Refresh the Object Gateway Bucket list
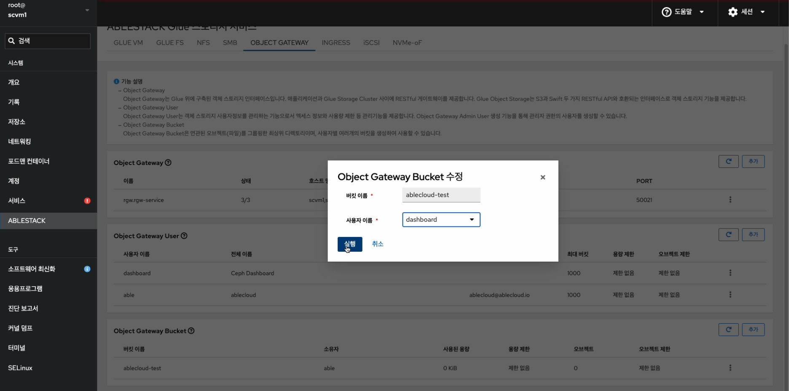Image resolution: width=789 pixels, height=391 pixels. click(728, 330)
